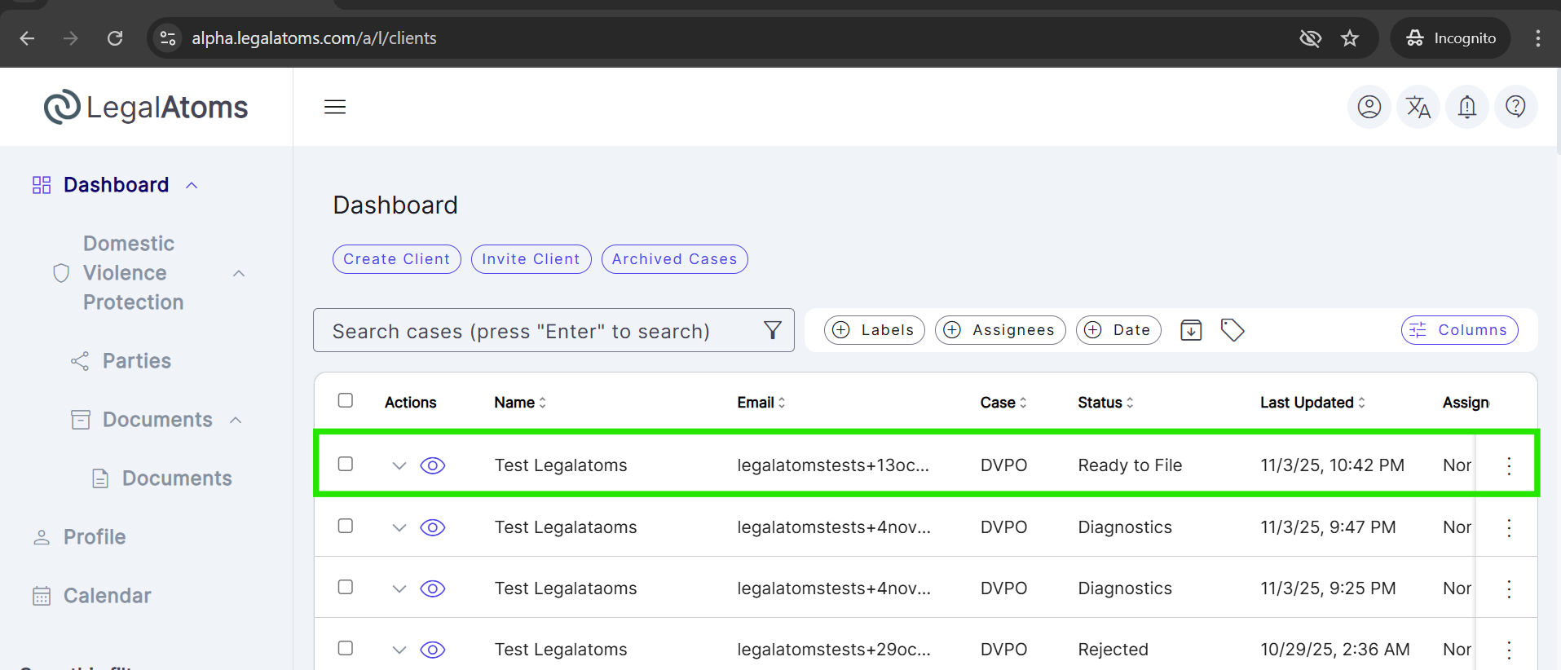1561x670 pixels.
Task: Click the download export icon
Action: [1191, 330]
